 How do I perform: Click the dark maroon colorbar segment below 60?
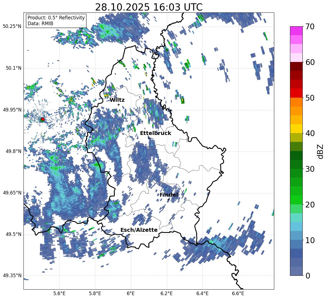coord(296,66)
